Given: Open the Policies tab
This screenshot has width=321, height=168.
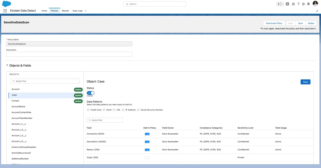Looking at the screenshot, I should 55,11.
